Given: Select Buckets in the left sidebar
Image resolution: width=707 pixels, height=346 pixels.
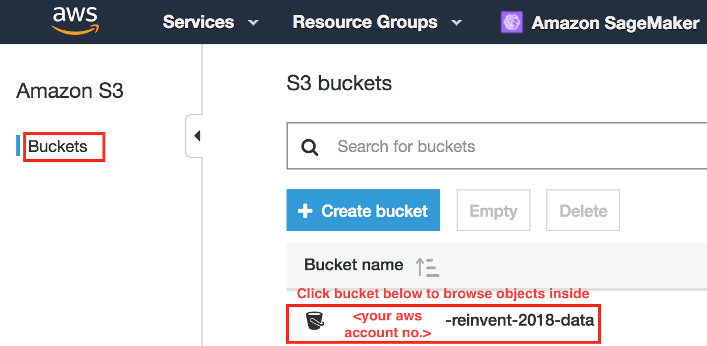Looking at the screenshot, I should click(x=58, y=146).
